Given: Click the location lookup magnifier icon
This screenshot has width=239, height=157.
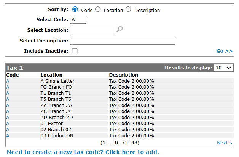Looking at the screenshot, I should [x=120, y=29].
